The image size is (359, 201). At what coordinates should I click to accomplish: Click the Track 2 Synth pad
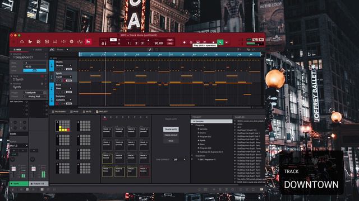coord(119,171)
